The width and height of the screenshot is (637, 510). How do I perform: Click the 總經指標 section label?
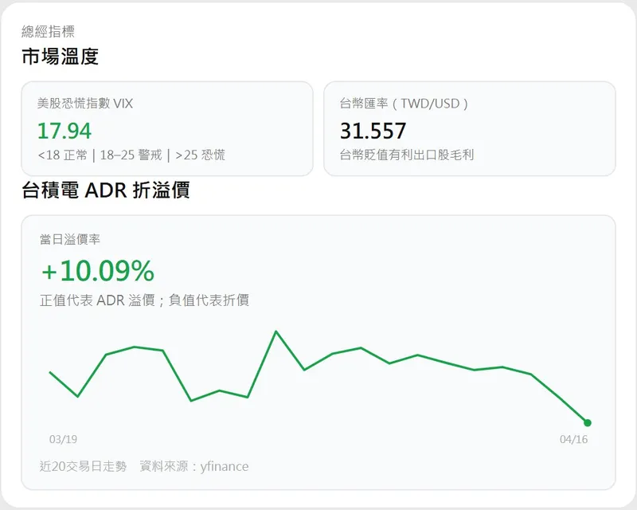pos(48,31)
